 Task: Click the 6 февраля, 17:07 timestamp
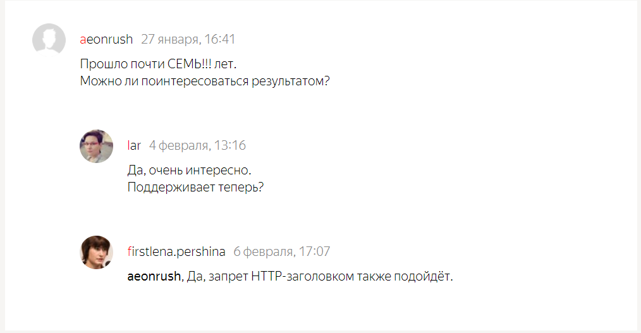[x=282, y=251]
